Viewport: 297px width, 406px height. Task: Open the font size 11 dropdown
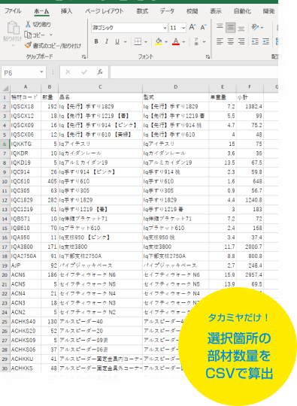183,28
